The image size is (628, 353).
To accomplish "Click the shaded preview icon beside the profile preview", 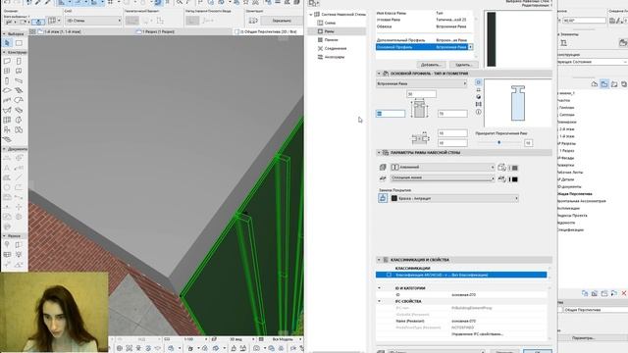I will click(x=478, y=97).
